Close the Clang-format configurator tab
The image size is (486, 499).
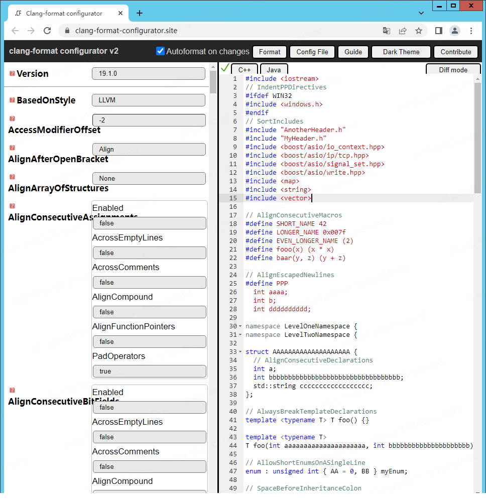click(120, 13)
